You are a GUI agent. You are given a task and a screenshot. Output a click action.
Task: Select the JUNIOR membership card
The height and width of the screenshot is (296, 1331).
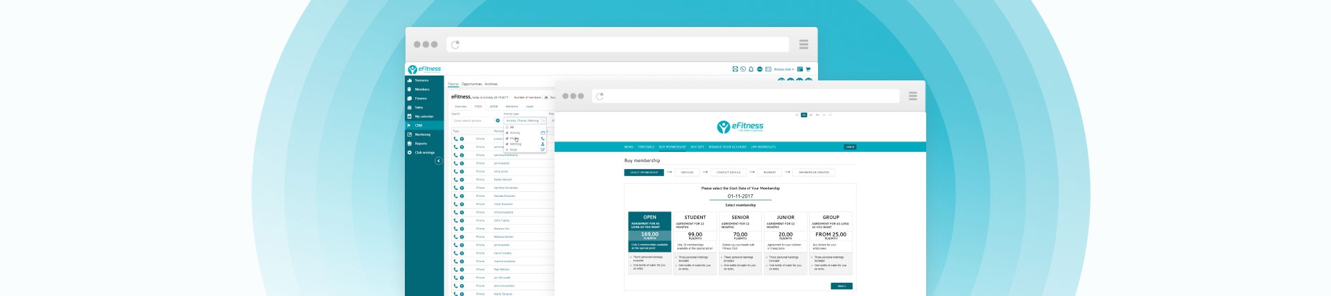(x=785, y=243)
